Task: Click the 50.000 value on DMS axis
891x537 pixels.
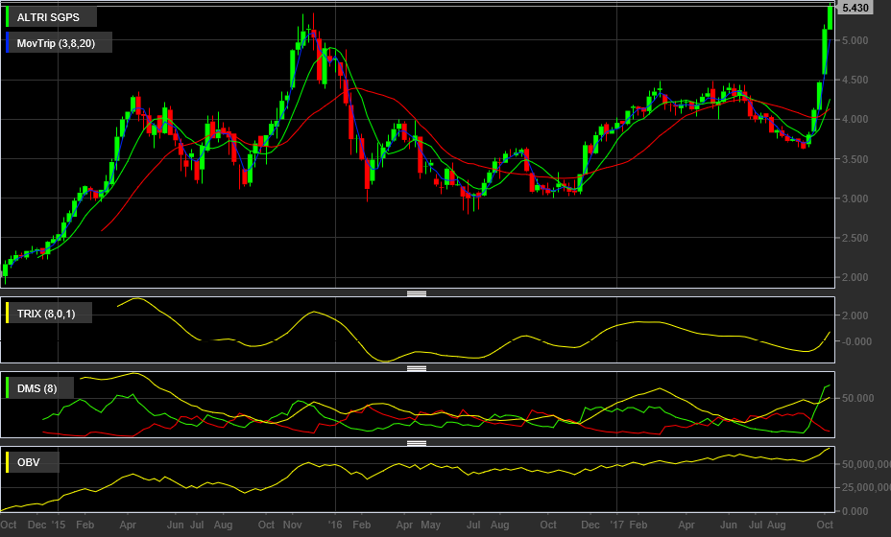Action: pos(857,399)
